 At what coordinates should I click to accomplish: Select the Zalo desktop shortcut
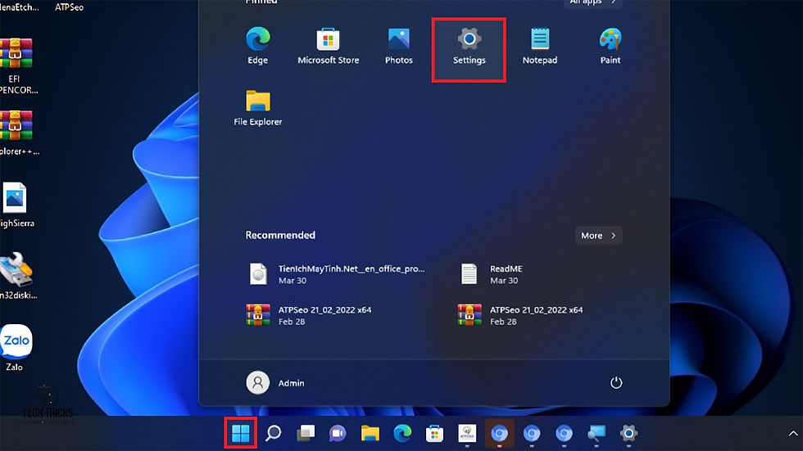[x=16, y=348]
